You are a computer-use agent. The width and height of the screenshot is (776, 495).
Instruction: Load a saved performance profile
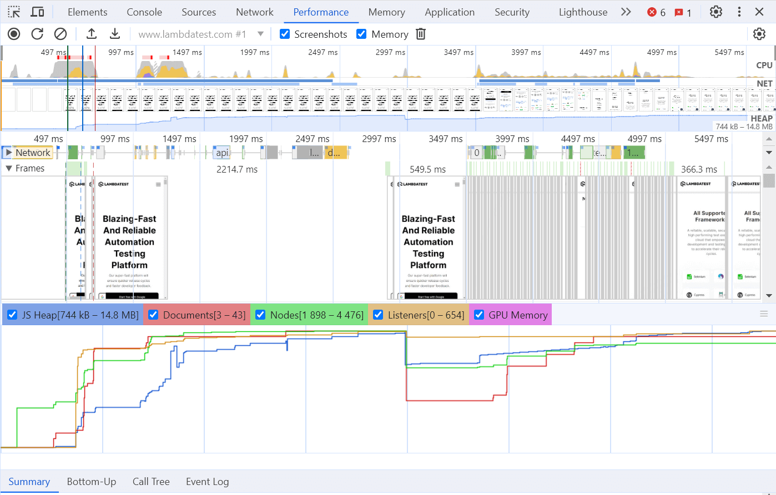(91, 34)
